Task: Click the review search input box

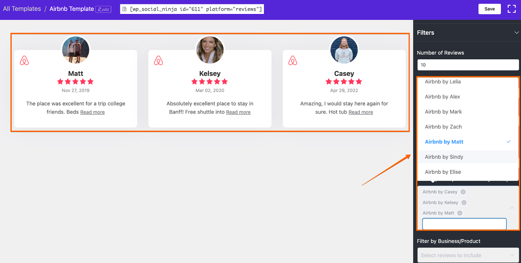Action: coord(464,224)
